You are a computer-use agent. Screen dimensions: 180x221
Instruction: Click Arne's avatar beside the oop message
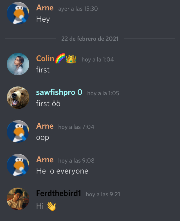[18, 131]
